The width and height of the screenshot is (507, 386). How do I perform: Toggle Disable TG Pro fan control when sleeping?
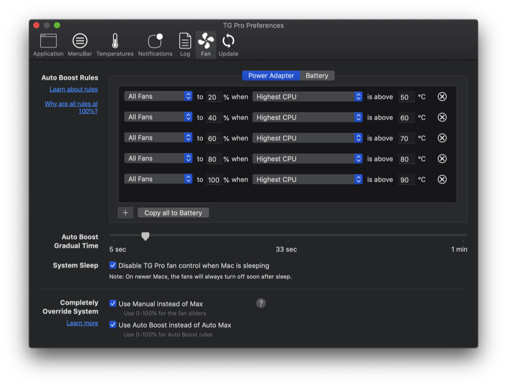click(113, 265)
